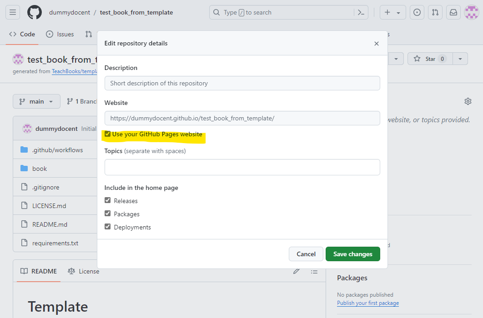Click the GitHub logo icon
The width and height of the screenshot is (483, 318).
(35, 12)
